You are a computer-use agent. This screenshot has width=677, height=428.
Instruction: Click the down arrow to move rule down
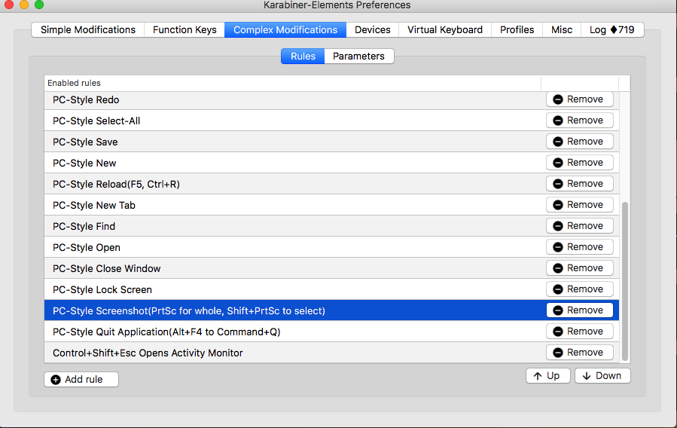point(587,376)
